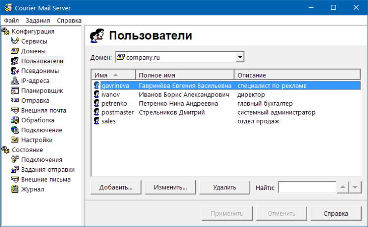Select the Журнал tree item
The width and height of the screenshot is (368, 227).
32,189
